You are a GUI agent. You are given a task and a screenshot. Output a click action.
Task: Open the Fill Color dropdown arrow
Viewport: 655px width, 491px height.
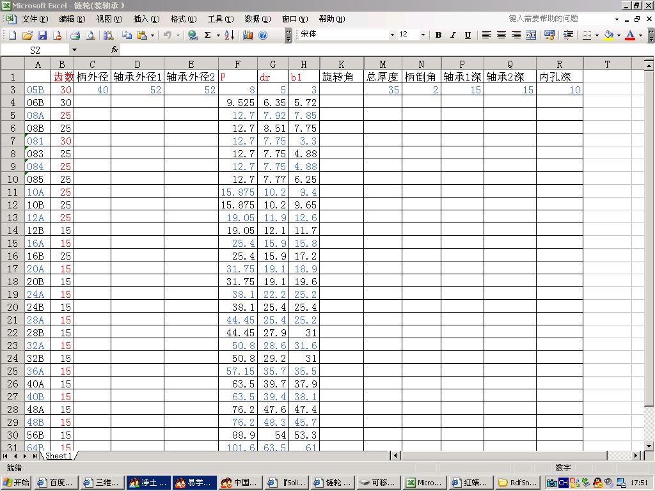[619, 35]
